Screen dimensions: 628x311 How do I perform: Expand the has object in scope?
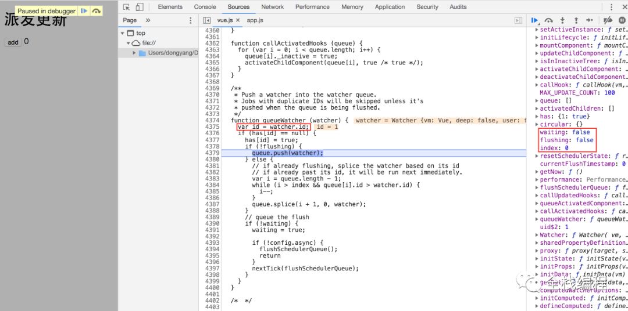pos(537,116)
